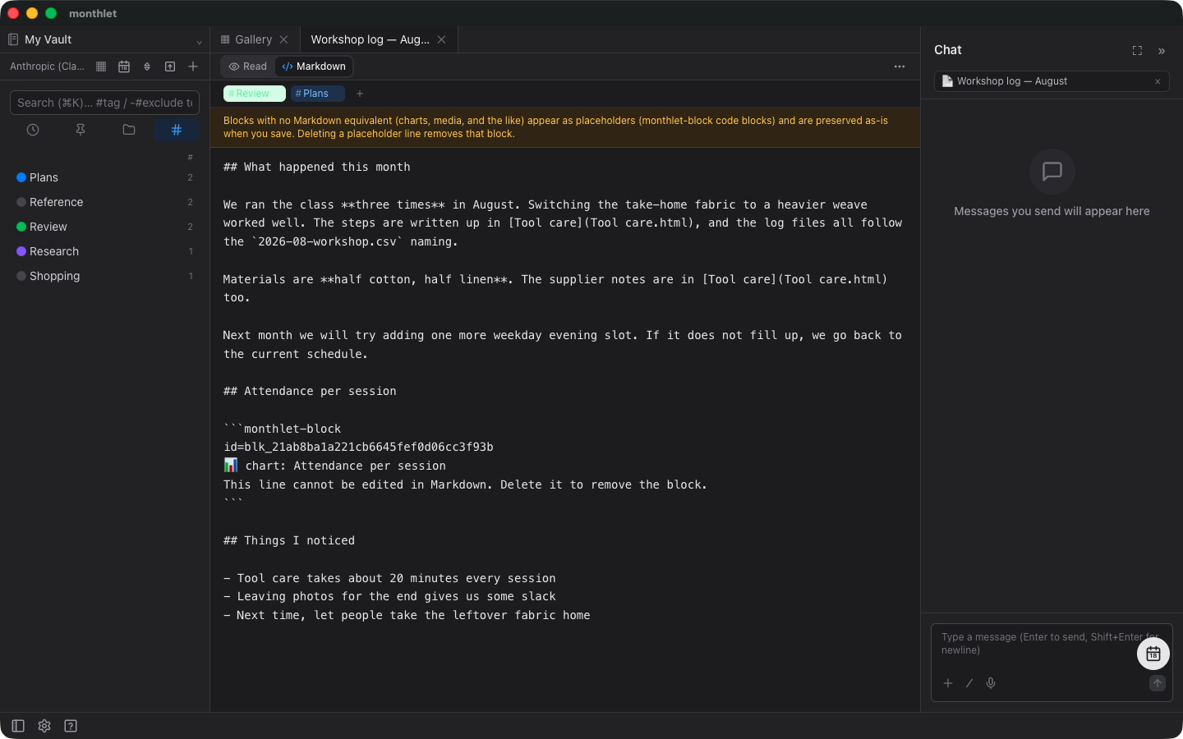Add attachment with chat plus icon
This screenshot has height=739, width=1183.
[948, 683]
